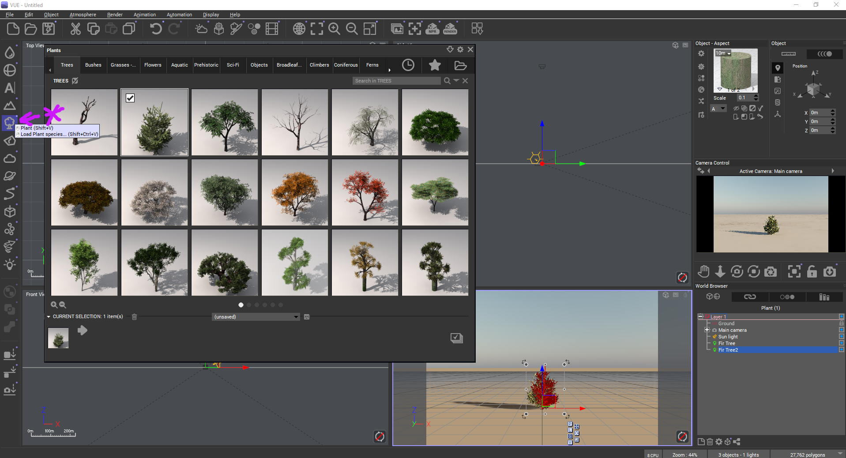This screenshot has width=846, height=458.
Task: Click the NPR render icon
Action: click(x=432, y=29)
